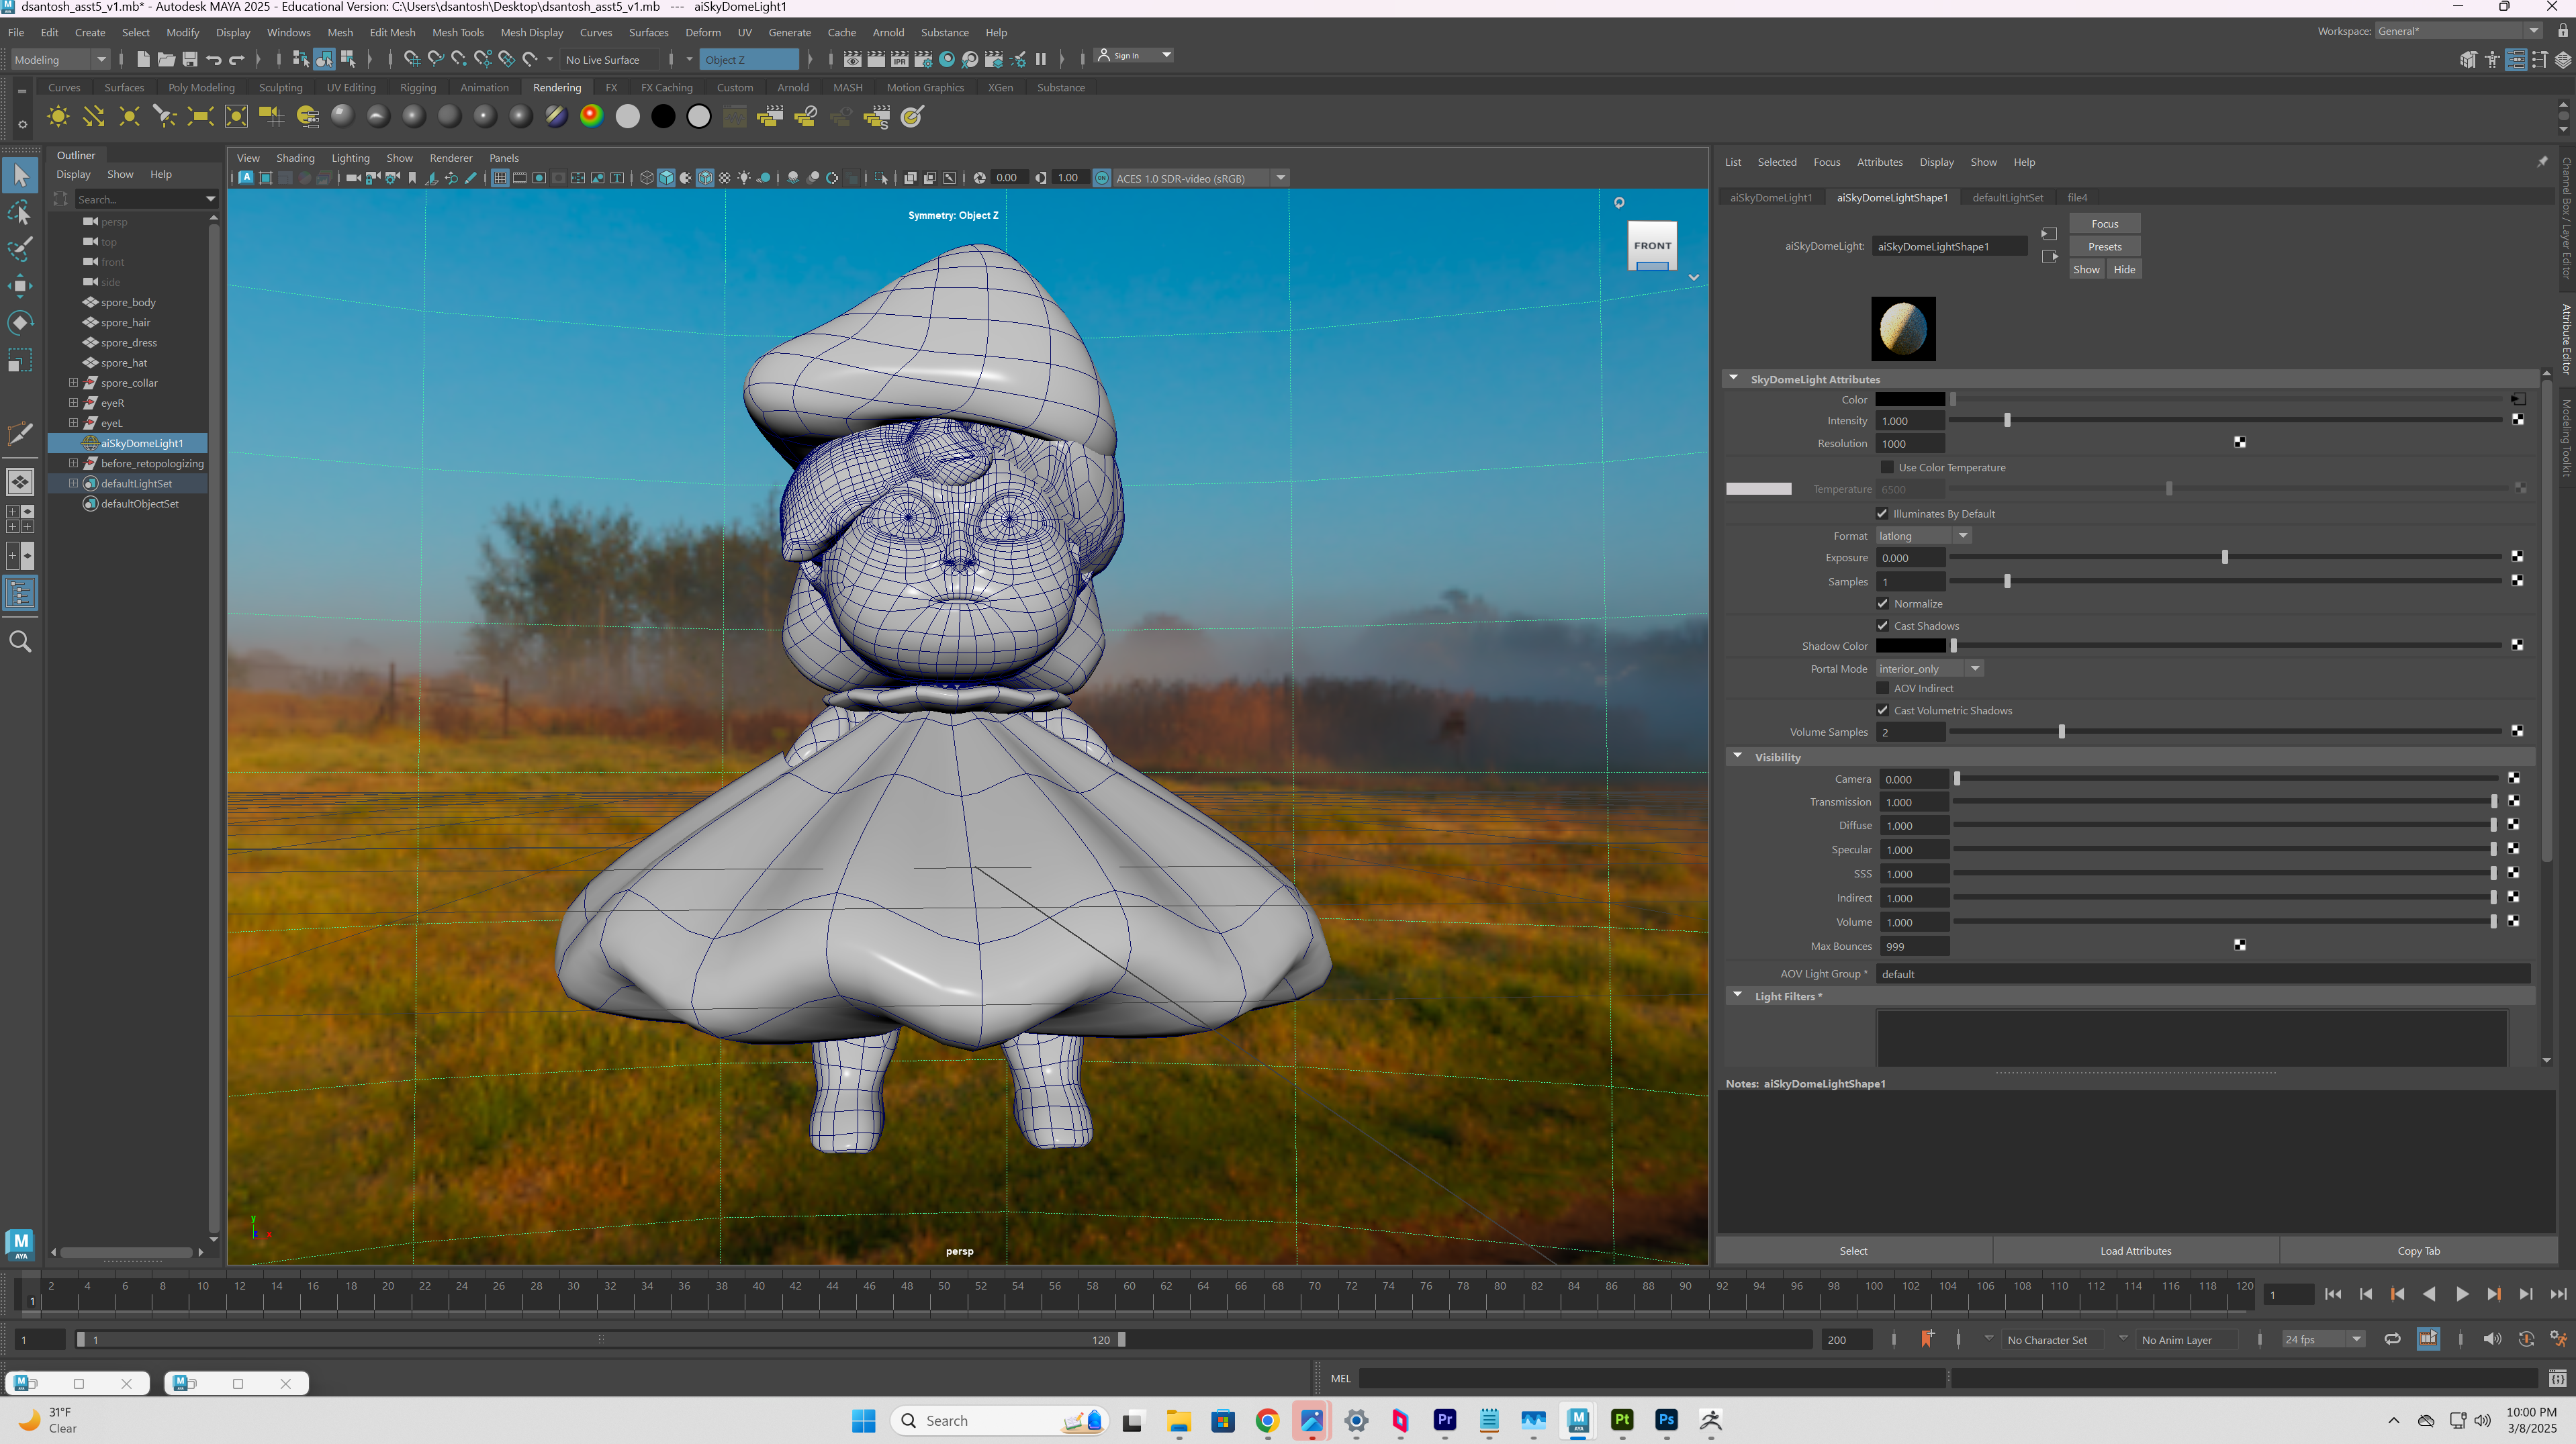Click the directional light shelf icon
Viewport: 2576px width, 1444px height.
(94, 117)
